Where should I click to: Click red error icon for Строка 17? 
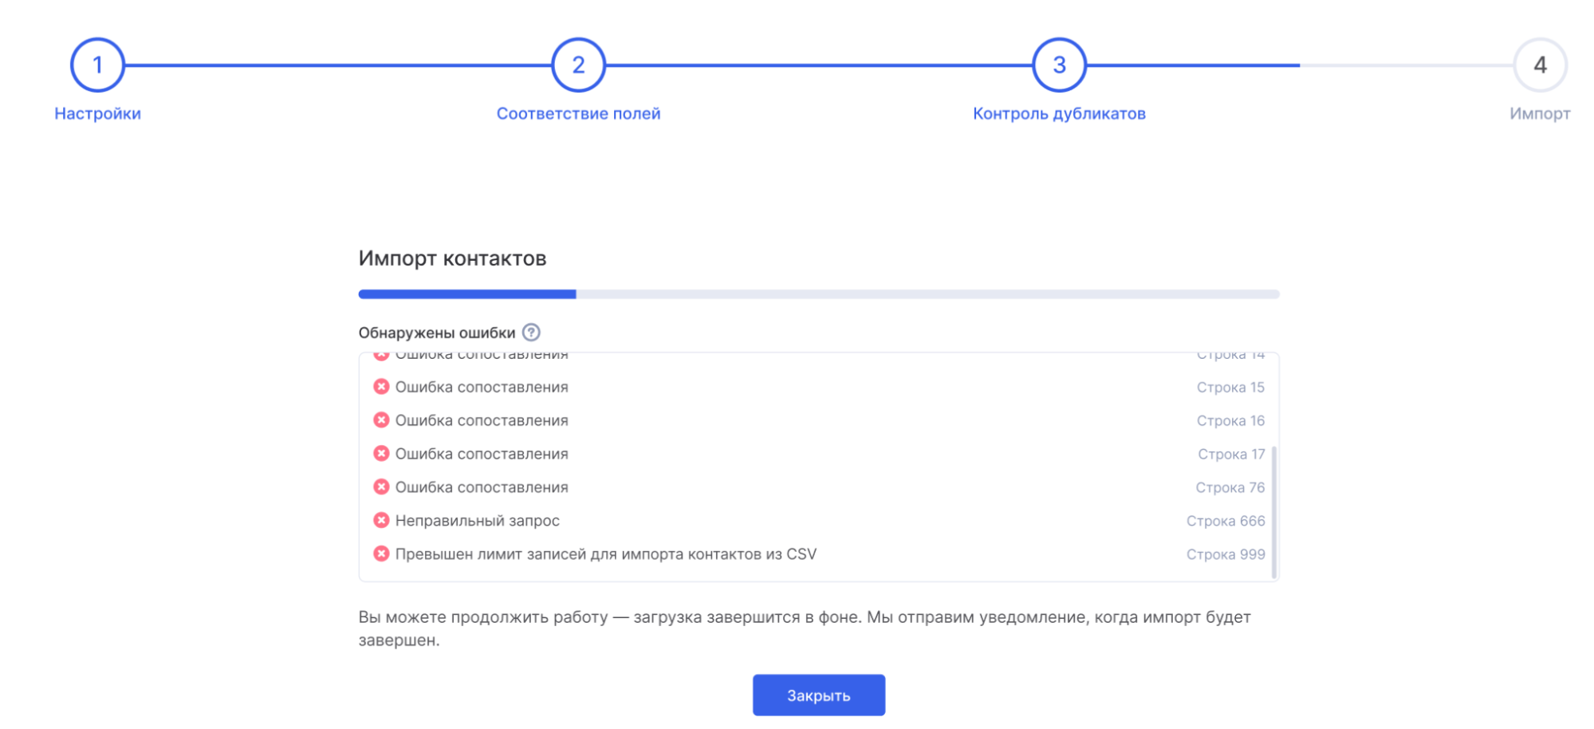click(381, 454)
